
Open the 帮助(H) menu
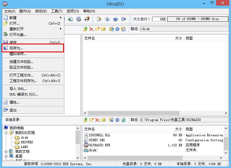(89, 11)
